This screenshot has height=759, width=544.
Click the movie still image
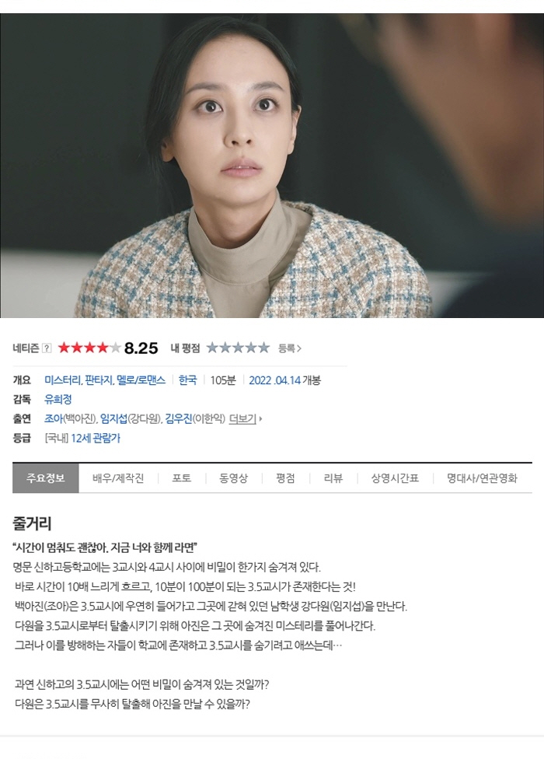tap(272, 166)
